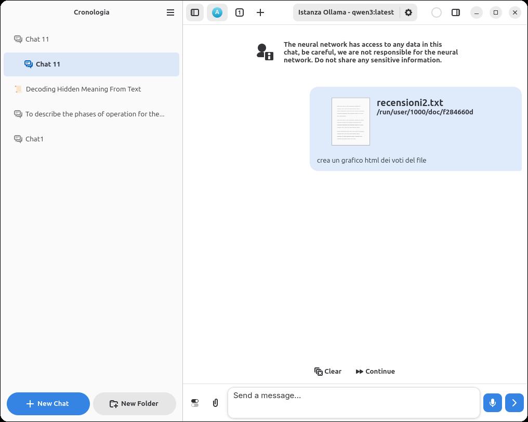Screen dimensions: 528x422
Task: Create a New Chat
Action: coord(48,403)
